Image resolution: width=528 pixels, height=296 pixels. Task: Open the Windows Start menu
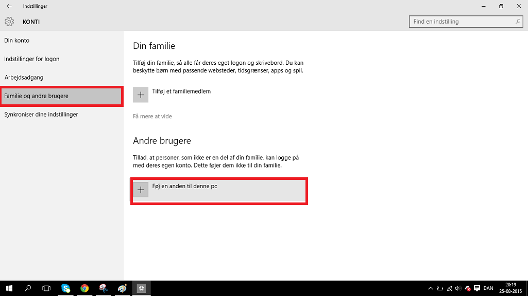click(9, 288)
